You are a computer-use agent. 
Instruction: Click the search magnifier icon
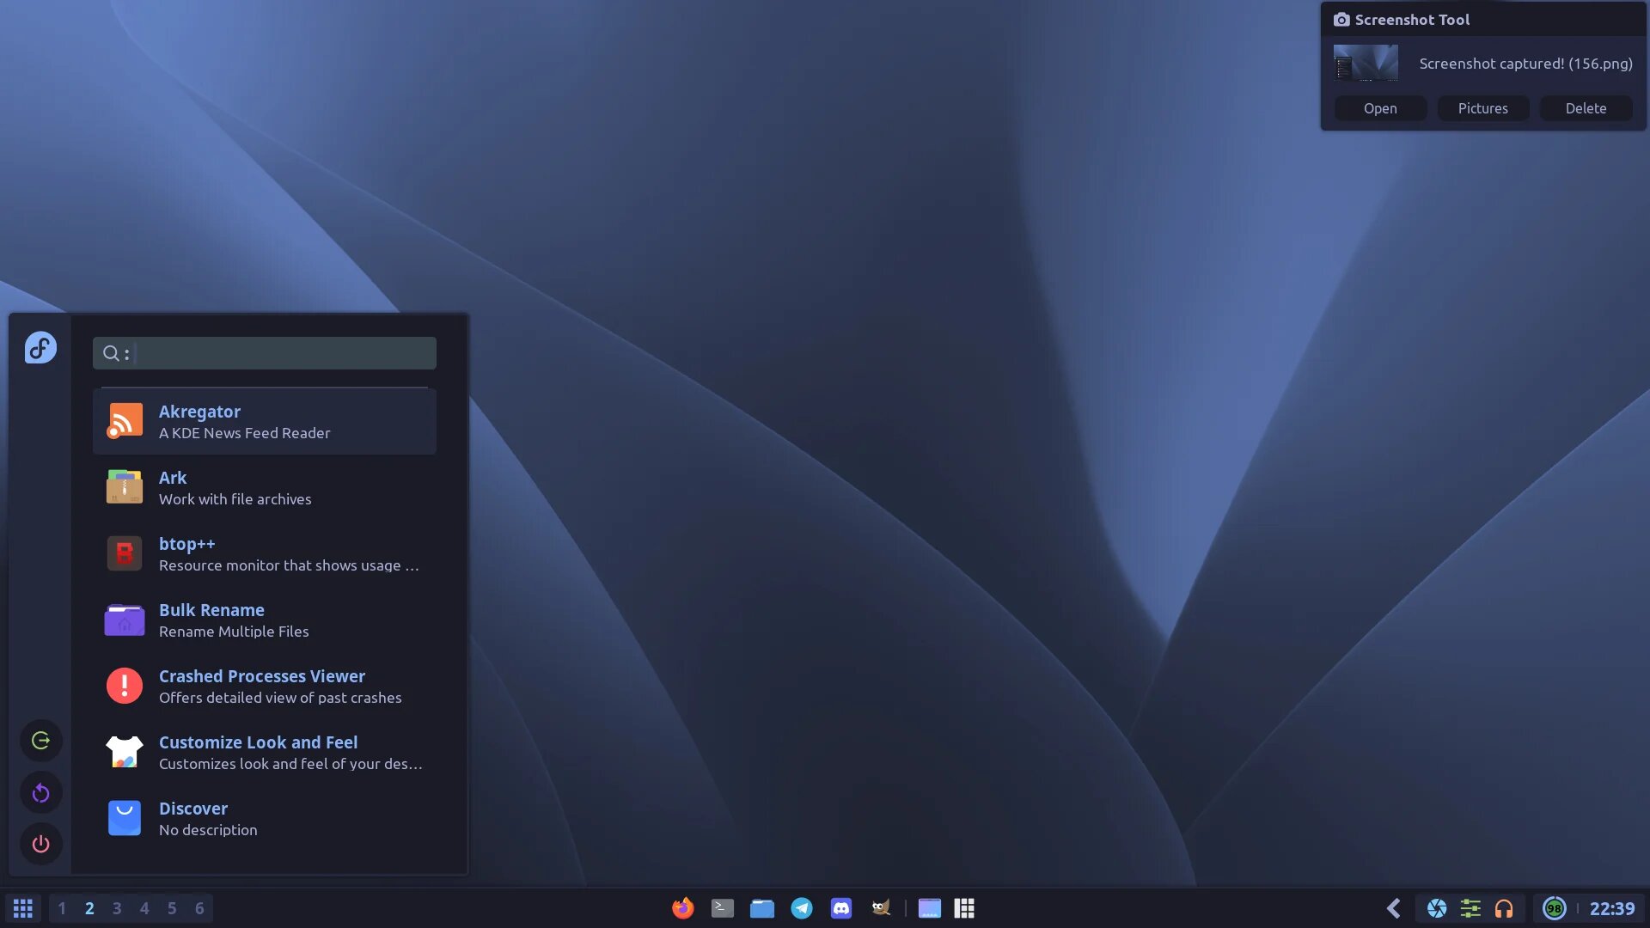point(111,353)
